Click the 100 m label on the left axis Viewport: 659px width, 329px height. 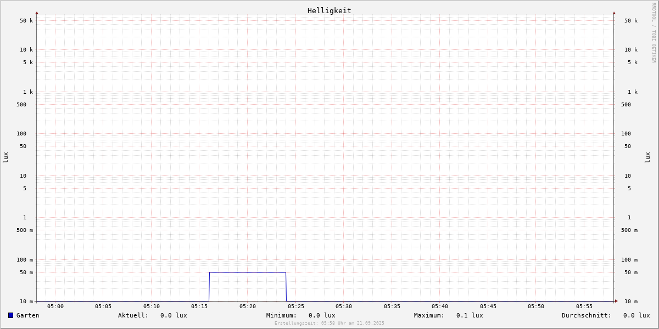coord(25,260)
